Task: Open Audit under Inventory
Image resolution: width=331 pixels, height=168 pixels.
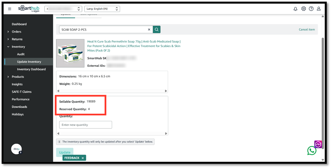Action: pyautogui.click(x=21, y=54)
